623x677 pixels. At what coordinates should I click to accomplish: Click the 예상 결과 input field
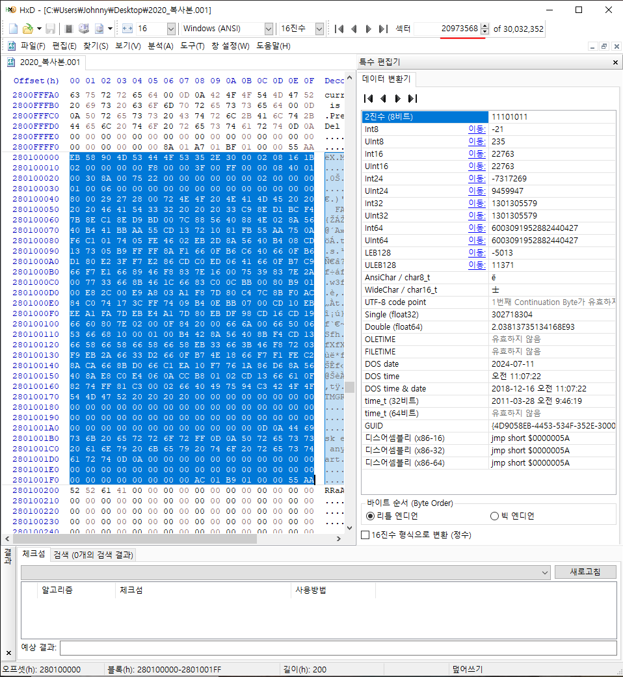tap(338, 648)
